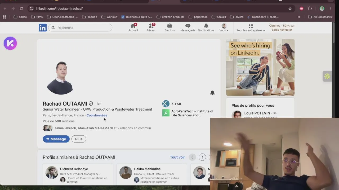The width and height of the screenshot is (339, 190).
Task: Click Sales Navigator offer link
Action: click(x=282, y=28)
